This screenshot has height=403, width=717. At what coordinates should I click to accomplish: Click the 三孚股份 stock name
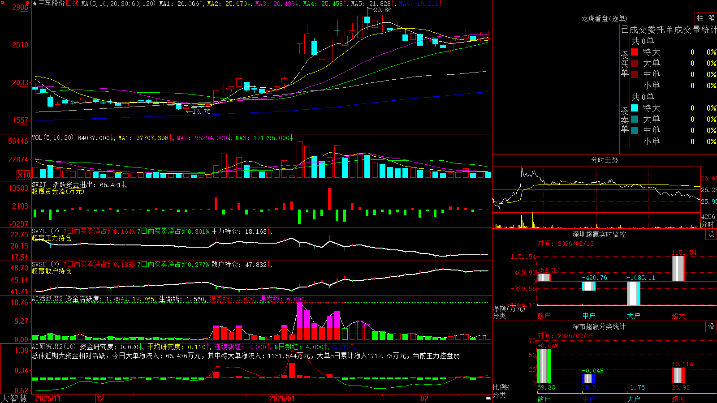click(52, 4)
